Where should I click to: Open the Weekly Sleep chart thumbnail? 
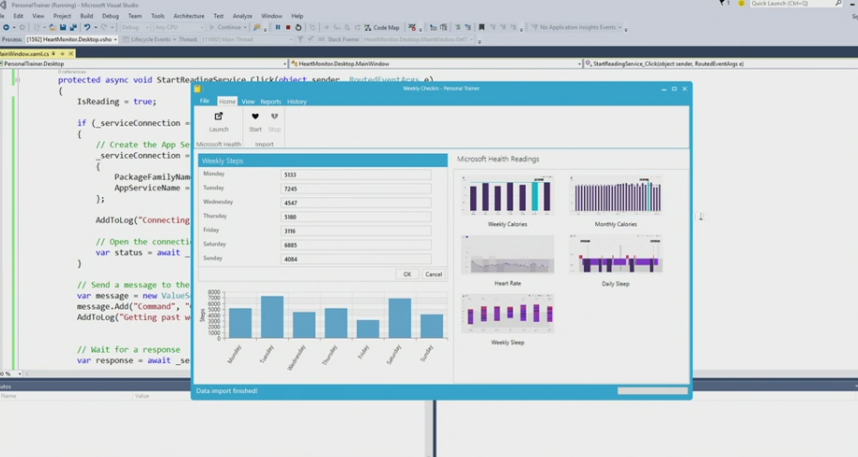pos(507,313)
